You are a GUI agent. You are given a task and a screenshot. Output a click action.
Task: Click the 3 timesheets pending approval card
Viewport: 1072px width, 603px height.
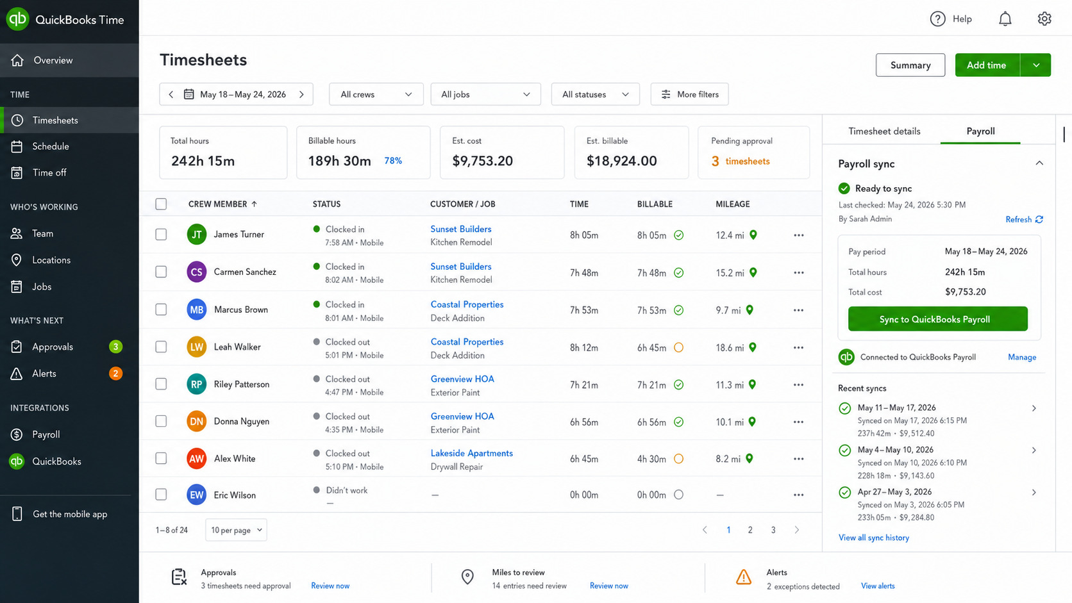pos(753,153)
